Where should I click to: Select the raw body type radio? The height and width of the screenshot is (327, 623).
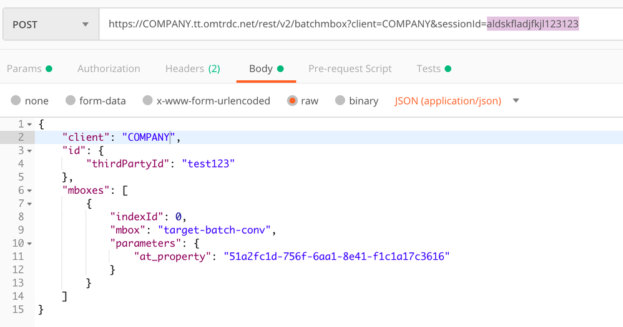(x=292, y=100)
